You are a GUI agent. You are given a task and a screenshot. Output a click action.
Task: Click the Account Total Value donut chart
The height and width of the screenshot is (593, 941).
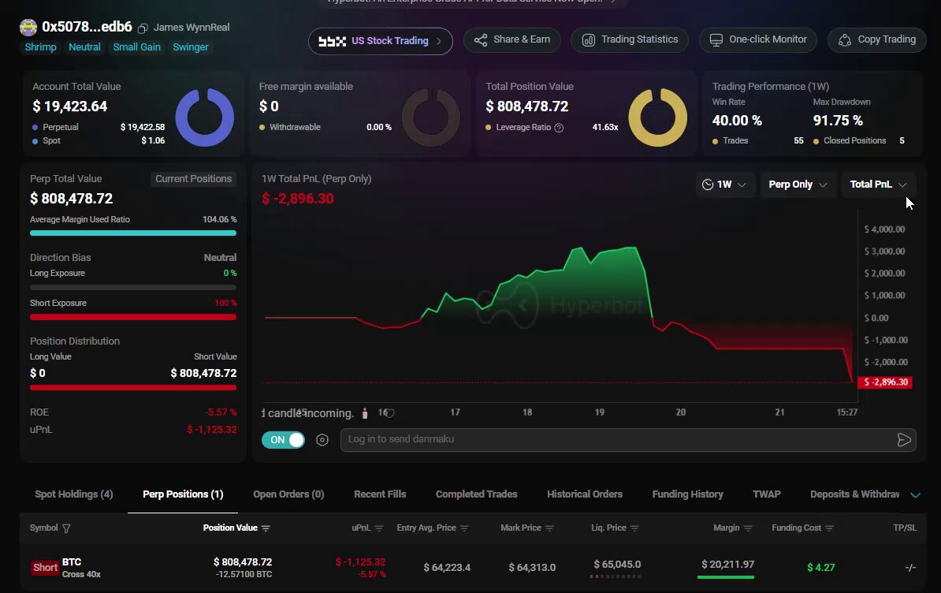pyautogui.click(x=205, y=117)
